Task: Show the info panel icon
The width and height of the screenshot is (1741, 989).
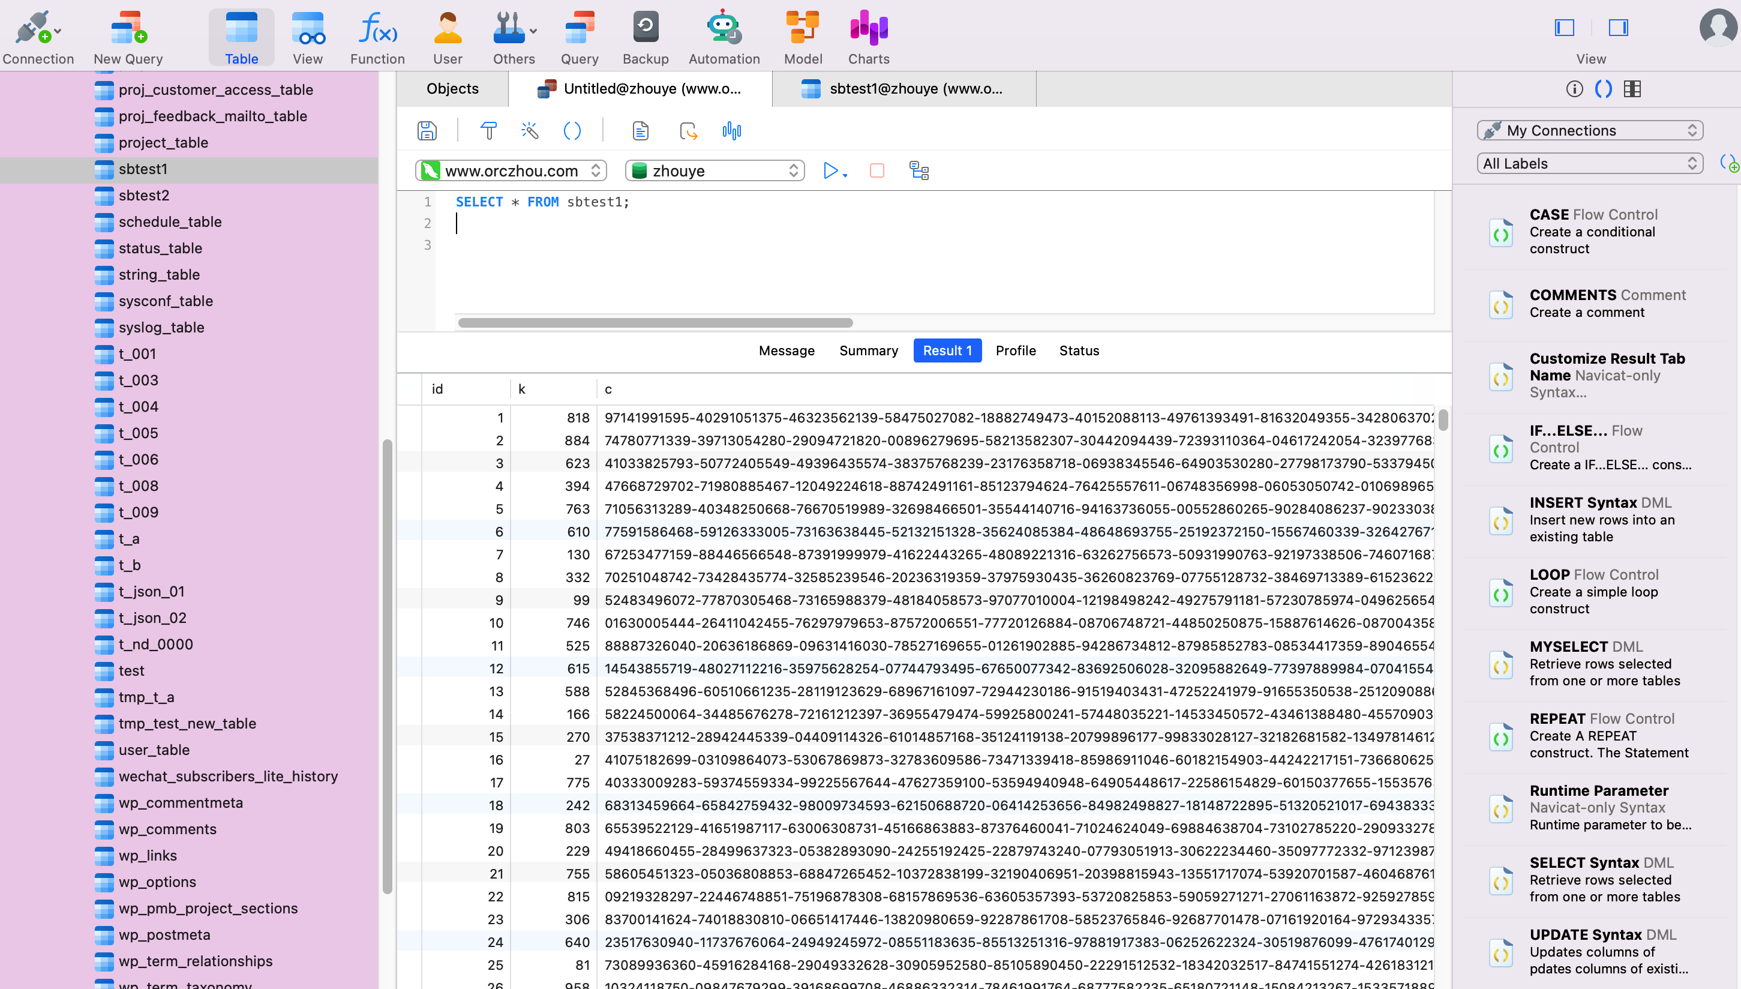Action: 1574,89
